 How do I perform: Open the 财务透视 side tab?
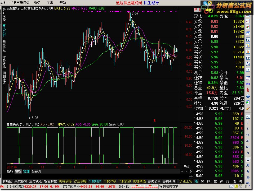click(4, 62)
